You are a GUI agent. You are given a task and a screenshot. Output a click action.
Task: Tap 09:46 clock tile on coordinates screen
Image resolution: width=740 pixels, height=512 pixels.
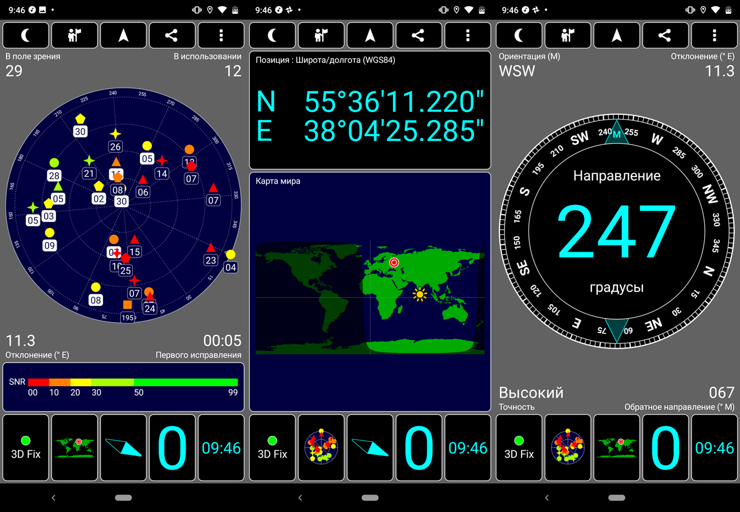point(468,447)
